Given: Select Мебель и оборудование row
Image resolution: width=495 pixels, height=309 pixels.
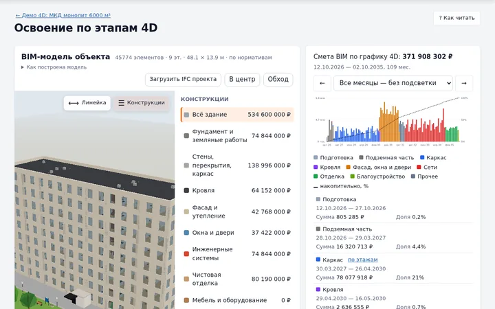Looking at the screenshot, I should coord(237,300).
